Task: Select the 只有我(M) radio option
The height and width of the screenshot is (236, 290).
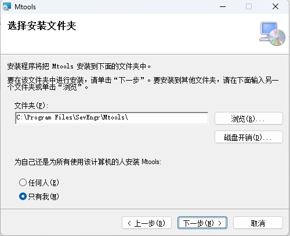Action: click(23, 197)
